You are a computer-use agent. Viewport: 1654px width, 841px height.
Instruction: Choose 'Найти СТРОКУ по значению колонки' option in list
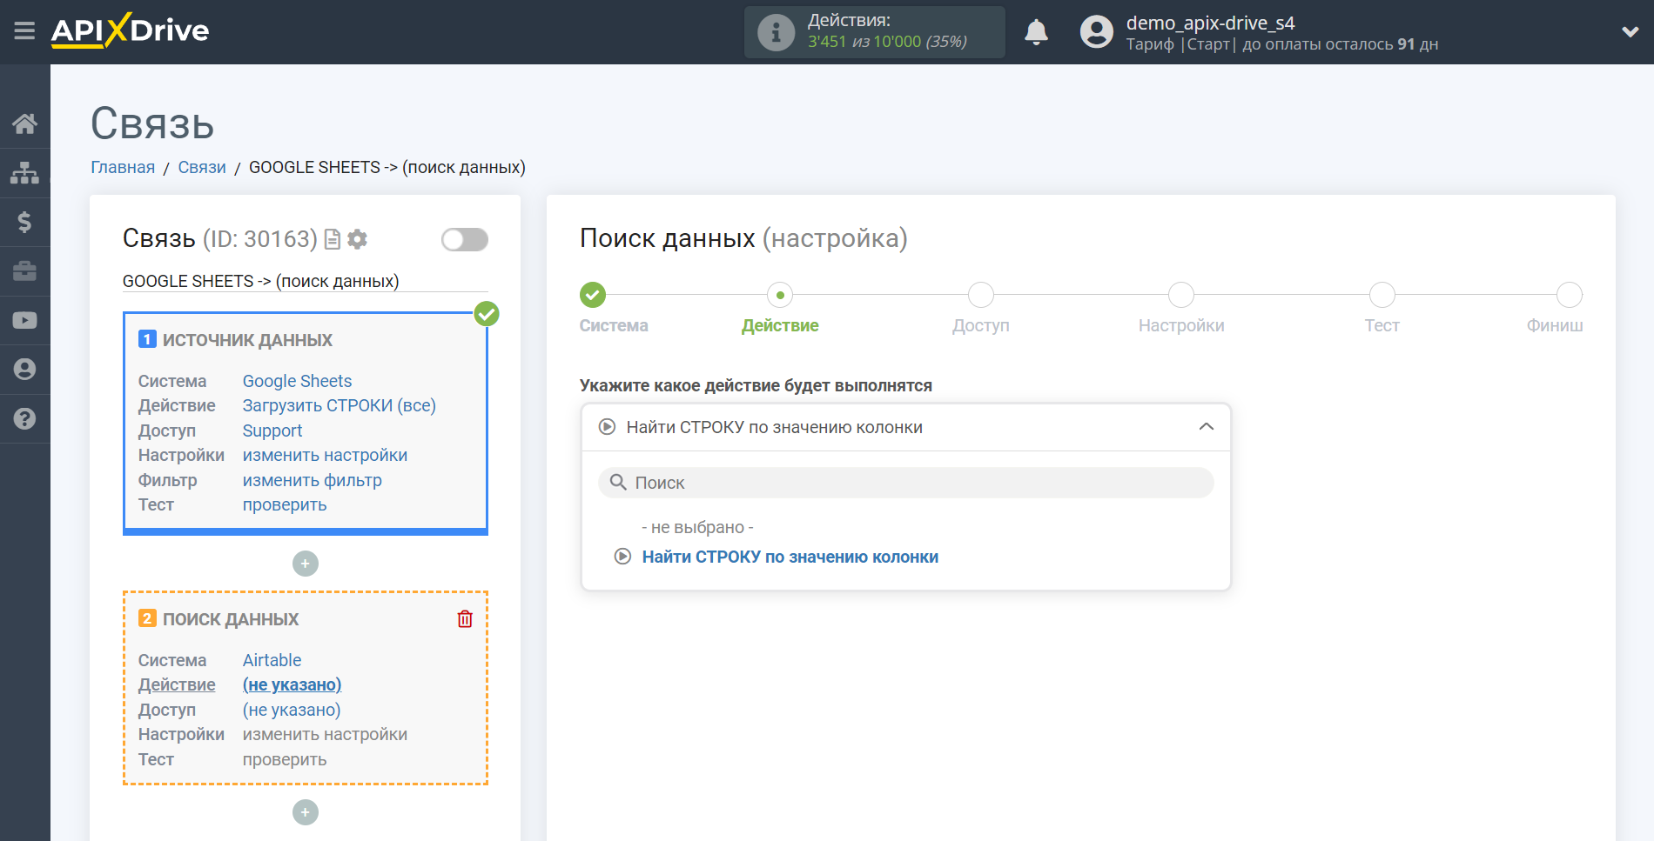(x=790, y=557)
